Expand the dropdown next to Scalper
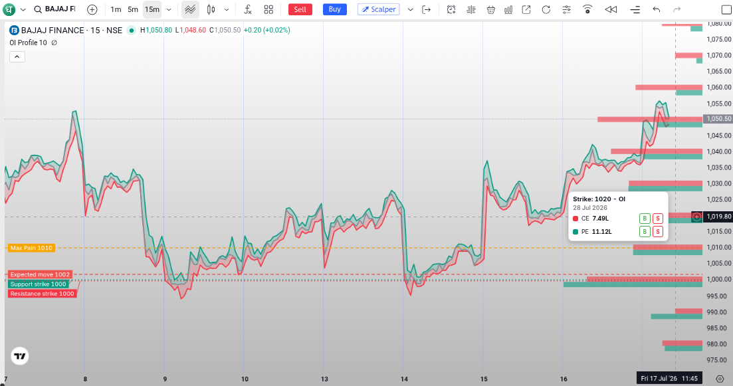733x386 pixels. [x=411, y=9]
